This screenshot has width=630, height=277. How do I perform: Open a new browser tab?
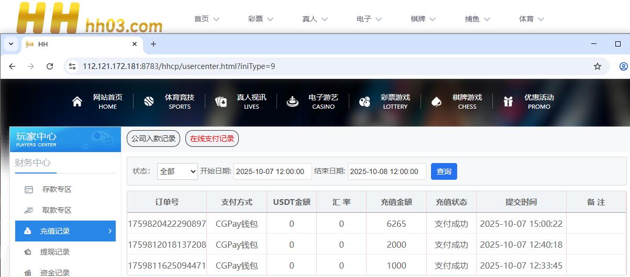tap(153, 44)
